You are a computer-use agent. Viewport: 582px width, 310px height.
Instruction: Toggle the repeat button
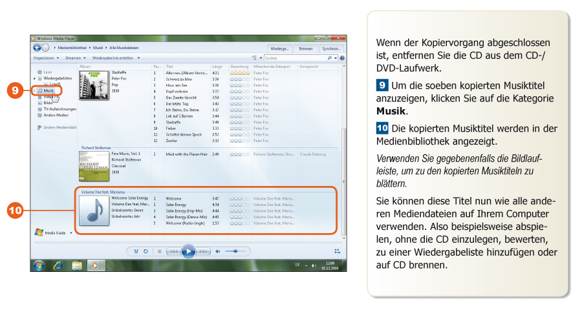point(145,251)
